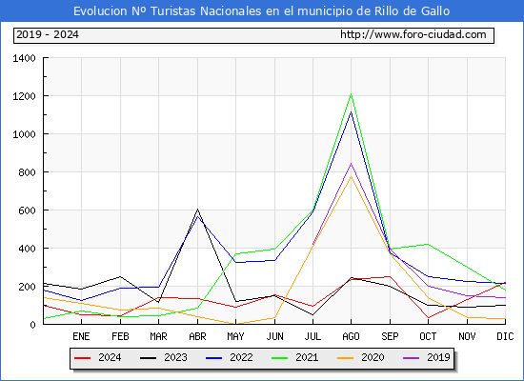
Task: Click the OCT month axis label
Action: pyautogui.click(x=428, y=336)
